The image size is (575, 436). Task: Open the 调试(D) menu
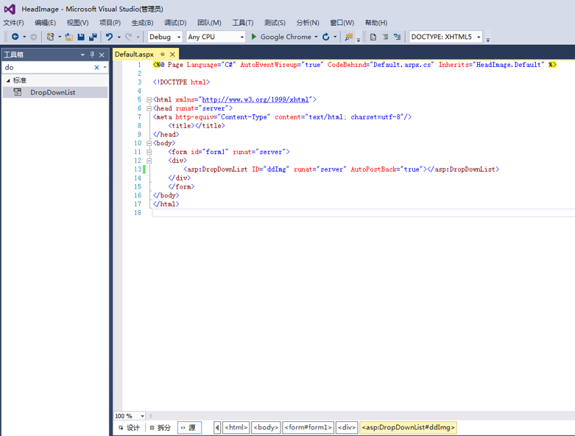(x=175, y=23)
